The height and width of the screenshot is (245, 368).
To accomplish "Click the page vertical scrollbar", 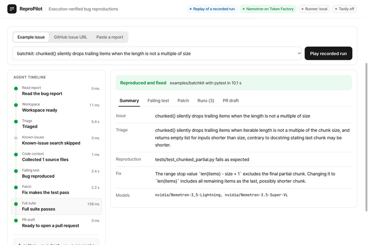I will point(366,137).
